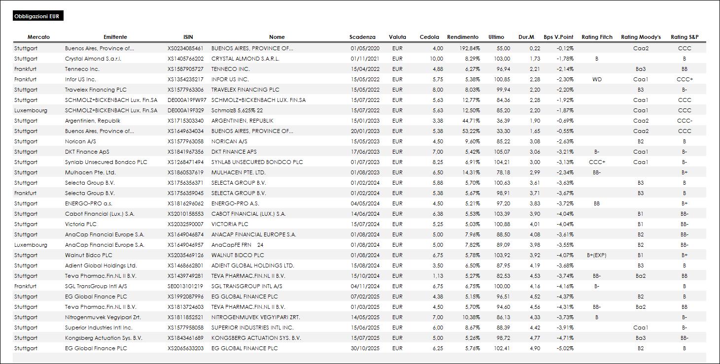Select the 30/10/2025 maturity date cell

coord(365,348)
